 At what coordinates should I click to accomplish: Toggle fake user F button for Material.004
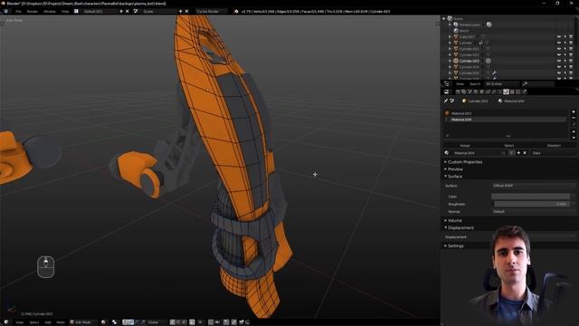tap(511, 153)
